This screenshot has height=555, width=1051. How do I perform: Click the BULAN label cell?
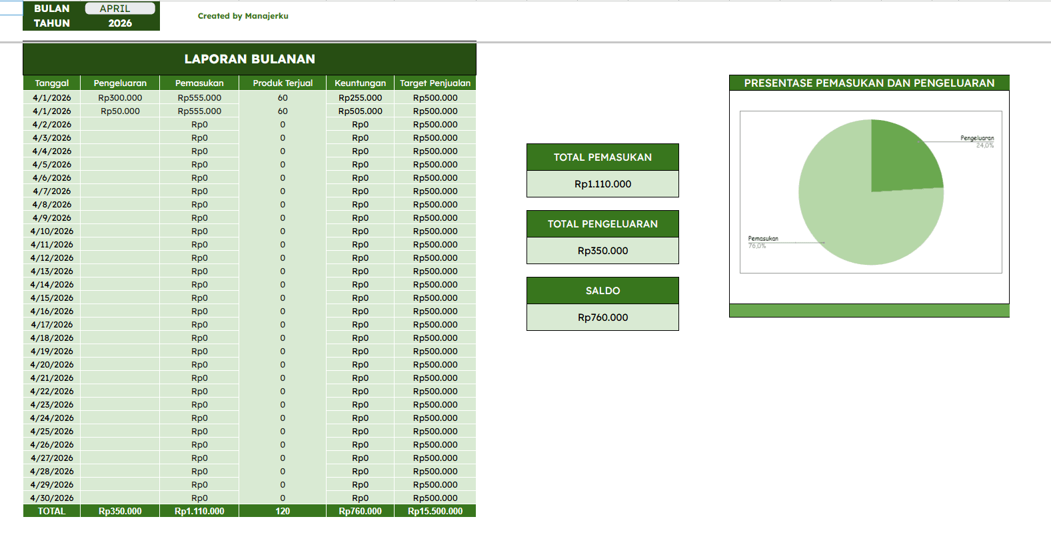(52, 9)
